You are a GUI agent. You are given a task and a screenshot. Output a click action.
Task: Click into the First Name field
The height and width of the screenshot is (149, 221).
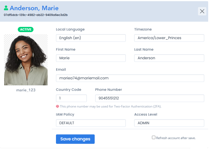click(x=91, y=58)
